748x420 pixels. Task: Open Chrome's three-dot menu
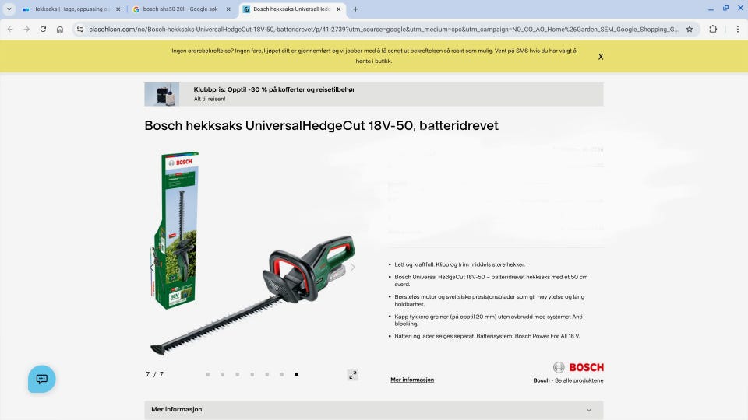pyautogui.click(x=738, y=29)
